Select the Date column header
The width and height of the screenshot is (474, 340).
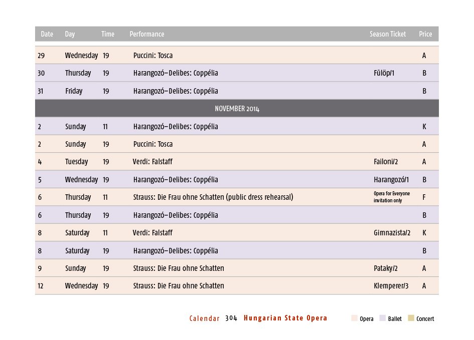click(47, 34)
